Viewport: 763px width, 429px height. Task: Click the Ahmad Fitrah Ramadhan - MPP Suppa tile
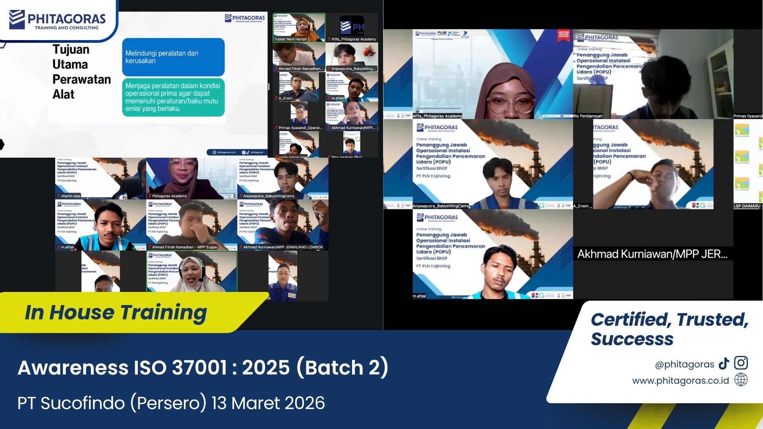point(192,225)
